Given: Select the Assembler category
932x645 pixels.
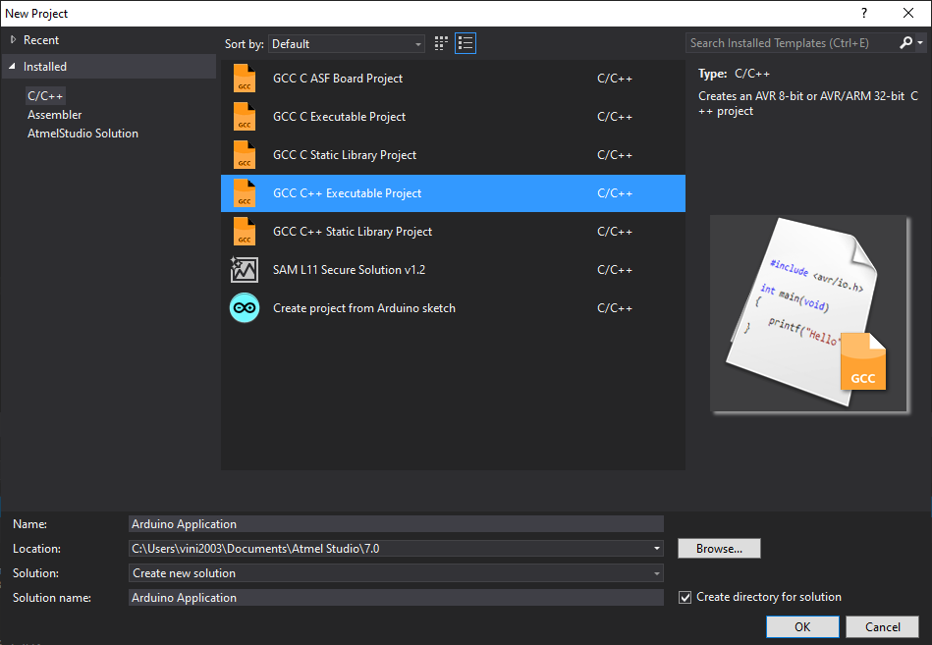Looking at the screenshot, I should click(x=55, y=115).
